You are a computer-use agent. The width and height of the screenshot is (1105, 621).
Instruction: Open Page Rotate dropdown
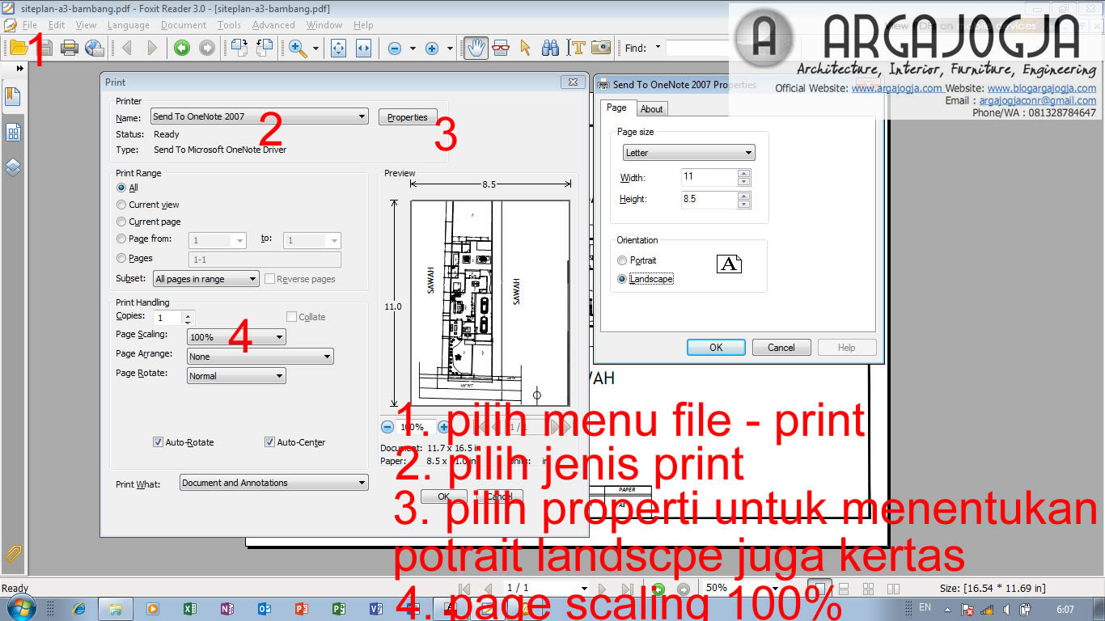coord(236,376)
